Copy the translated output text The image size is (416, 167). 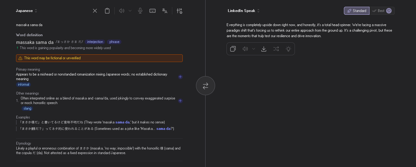coord(233,49)
